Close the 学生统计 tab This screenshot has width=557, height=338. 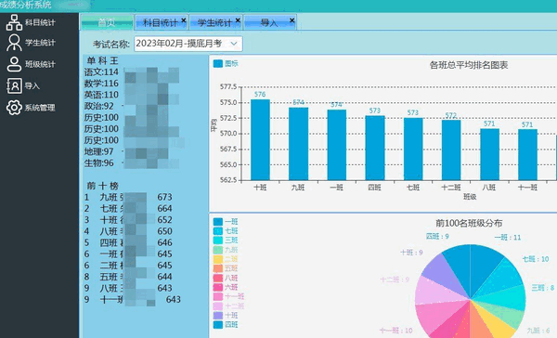(238, 20)
